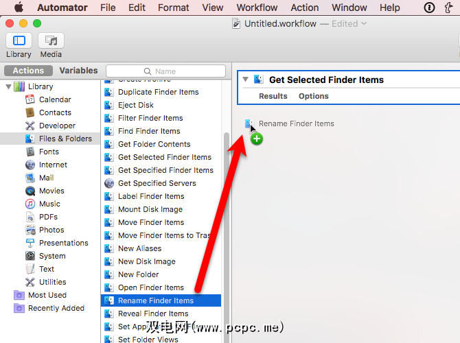The height and width of the screenshot is (343, 460).
Task: Open the Format menu
Action: point(174,8)
